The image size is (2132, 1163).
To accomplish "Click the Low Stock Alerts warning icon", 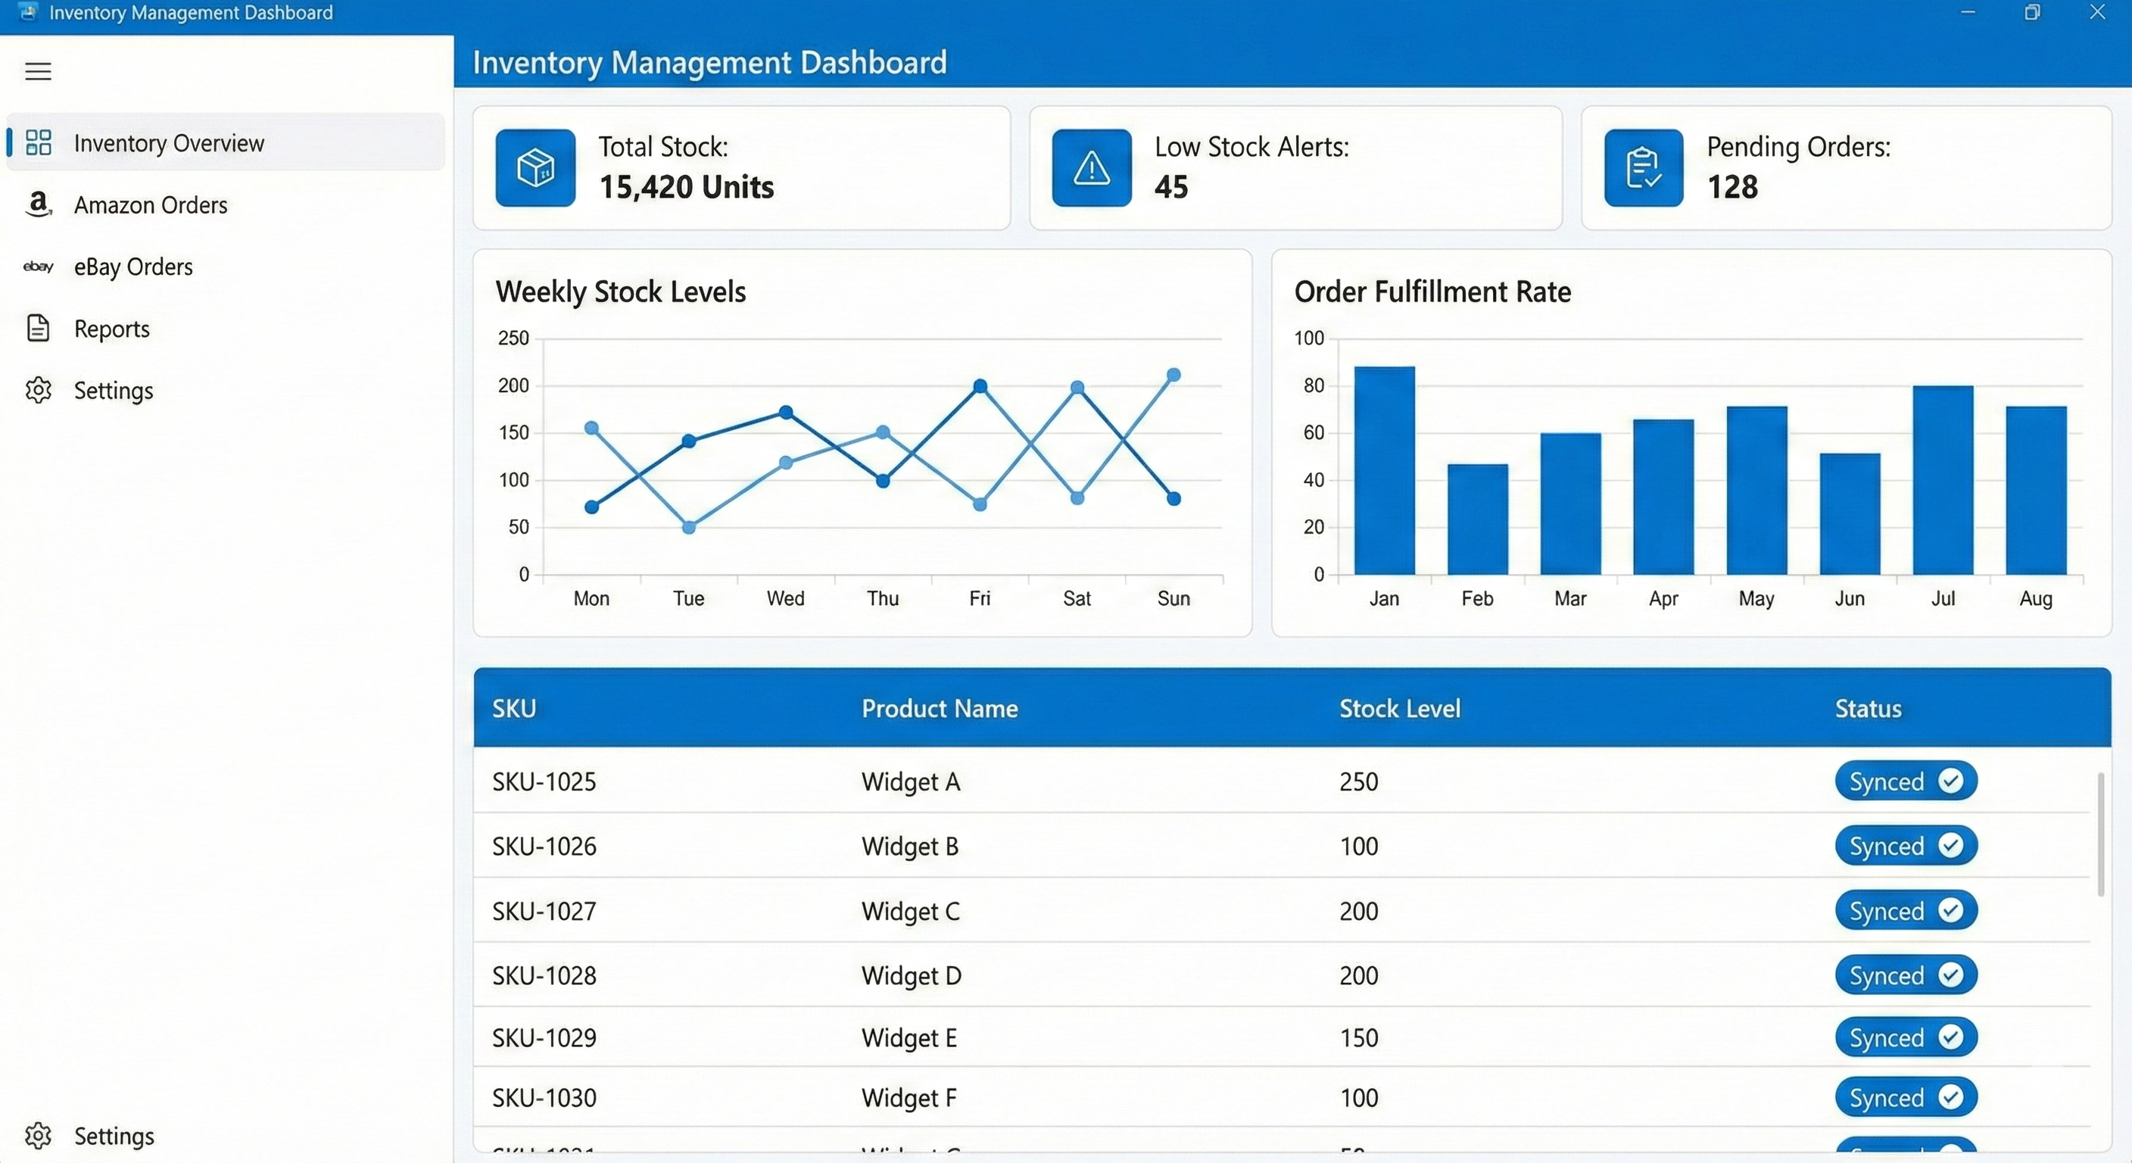I will [1090, 167].
